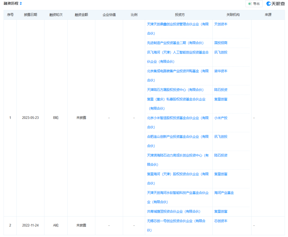Open 北京集成电路装备产业投资并购基金 link

pos(178,76)
